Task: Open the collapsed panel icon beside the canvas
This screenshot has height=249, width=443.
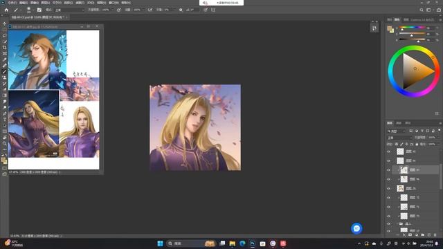Action: (374, 28)
